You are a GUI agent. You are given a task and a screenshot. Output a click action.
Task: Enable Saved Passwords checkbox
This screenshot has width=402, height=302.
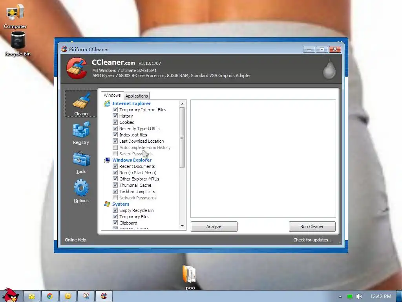(x=115, y=154)
